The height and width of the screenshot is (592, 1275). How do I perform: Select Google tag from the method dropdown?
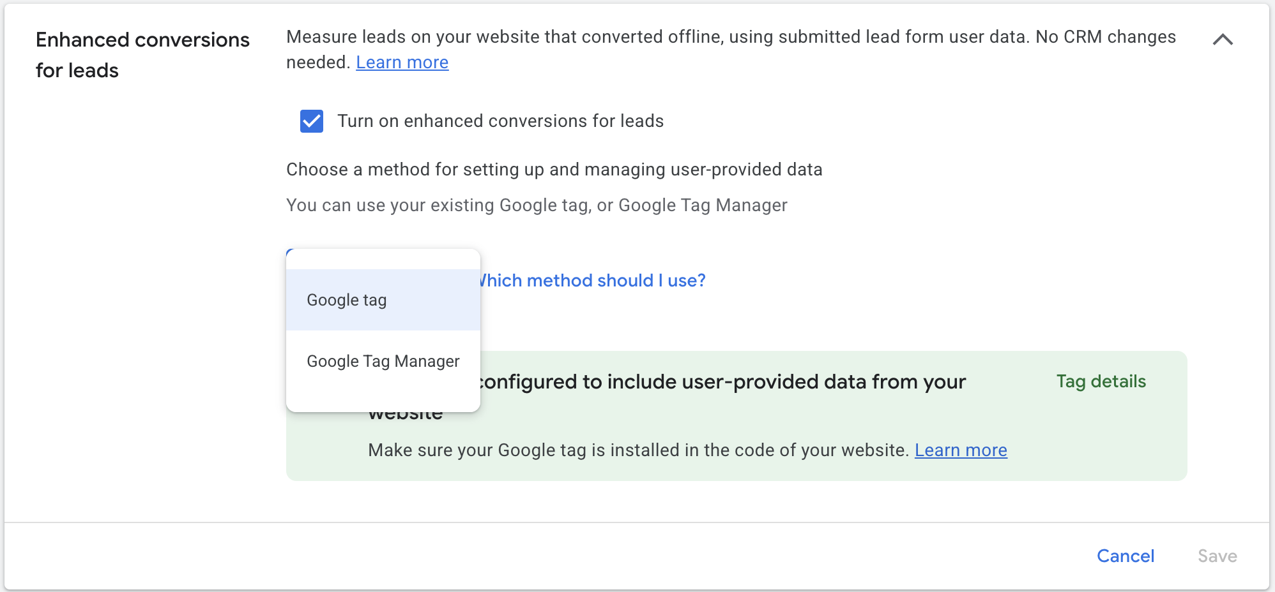coord(347,300)
